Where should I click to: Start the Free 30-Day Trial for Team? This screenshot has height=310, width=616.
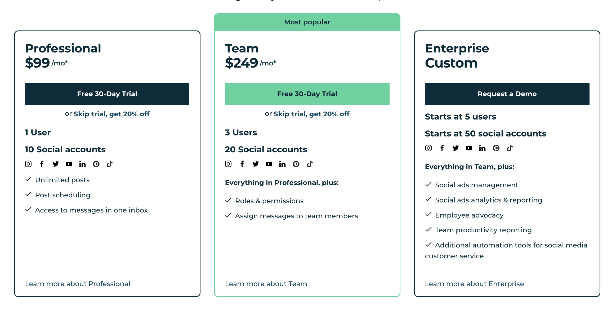307,94
